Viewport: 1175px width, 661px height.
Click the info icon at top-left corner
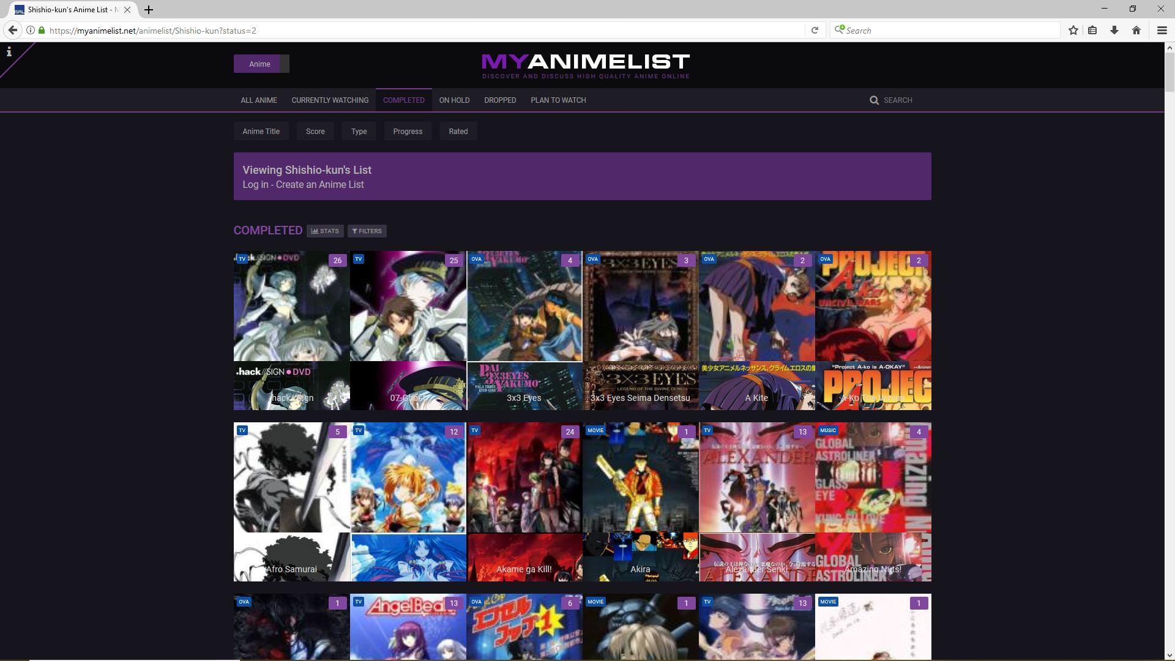(x=9, y=52)
